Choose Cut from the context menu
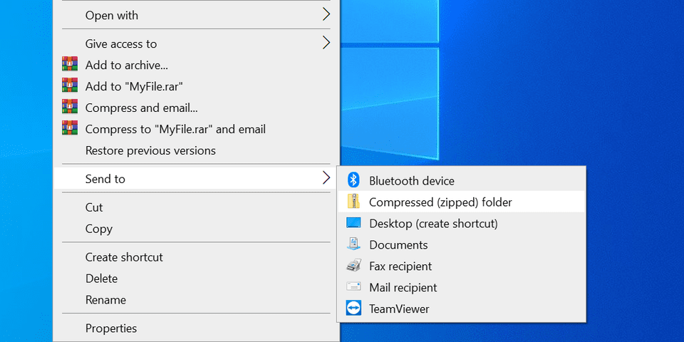The image size is (684, 342). pos(94,207)
